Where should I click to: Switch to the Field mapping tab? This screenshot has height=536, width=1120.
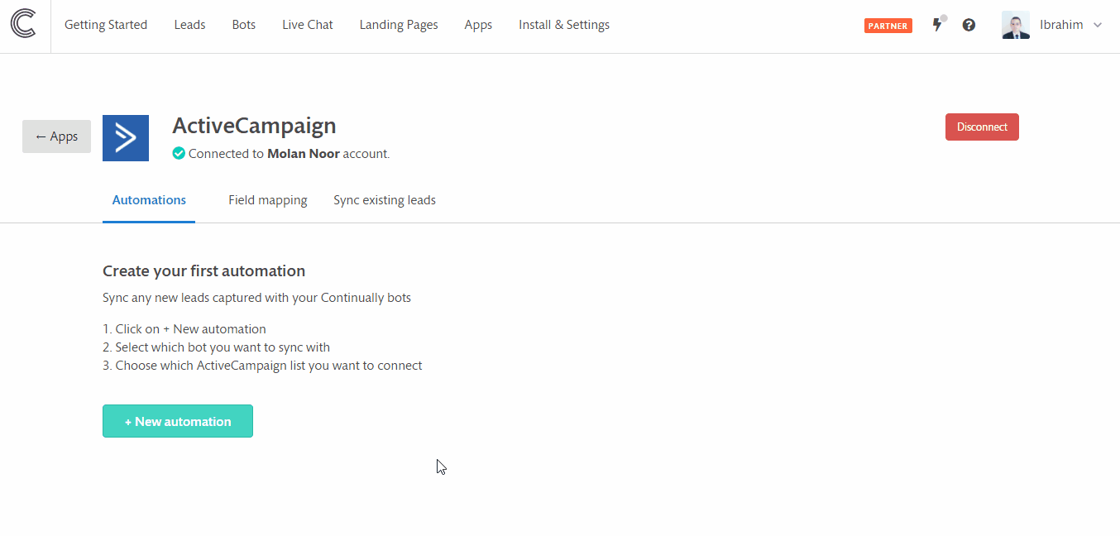point(268,200)
